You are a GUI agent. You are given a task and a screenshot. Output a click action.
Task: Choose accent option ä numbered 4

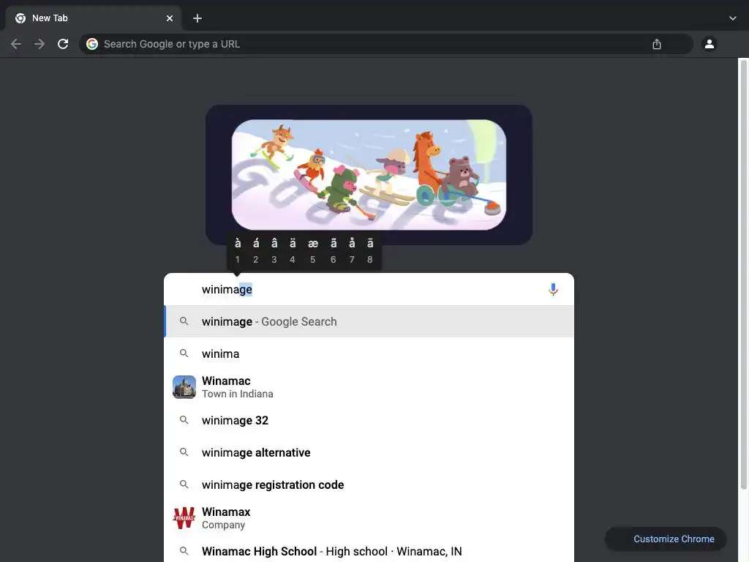(293, 251)
